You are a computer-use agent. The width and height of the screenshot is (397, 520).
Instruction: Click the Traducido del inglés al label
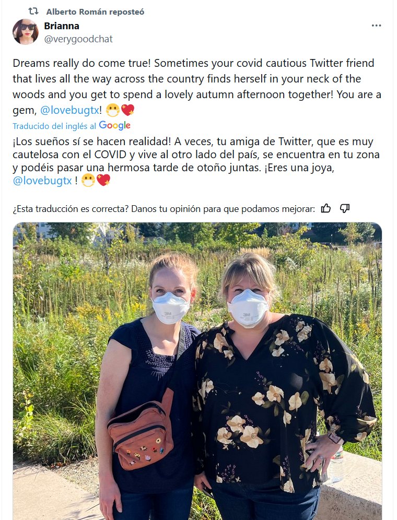click(x=54, y=126)
